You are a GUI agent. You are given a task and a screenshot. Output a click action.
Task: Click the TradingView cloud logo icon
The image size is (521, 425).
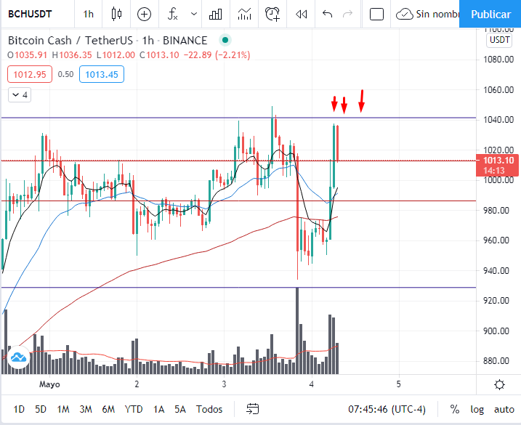[18, 357]
